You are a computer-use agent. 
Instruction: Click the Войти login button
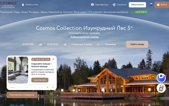pyautogui.click(x=162, y=5)
